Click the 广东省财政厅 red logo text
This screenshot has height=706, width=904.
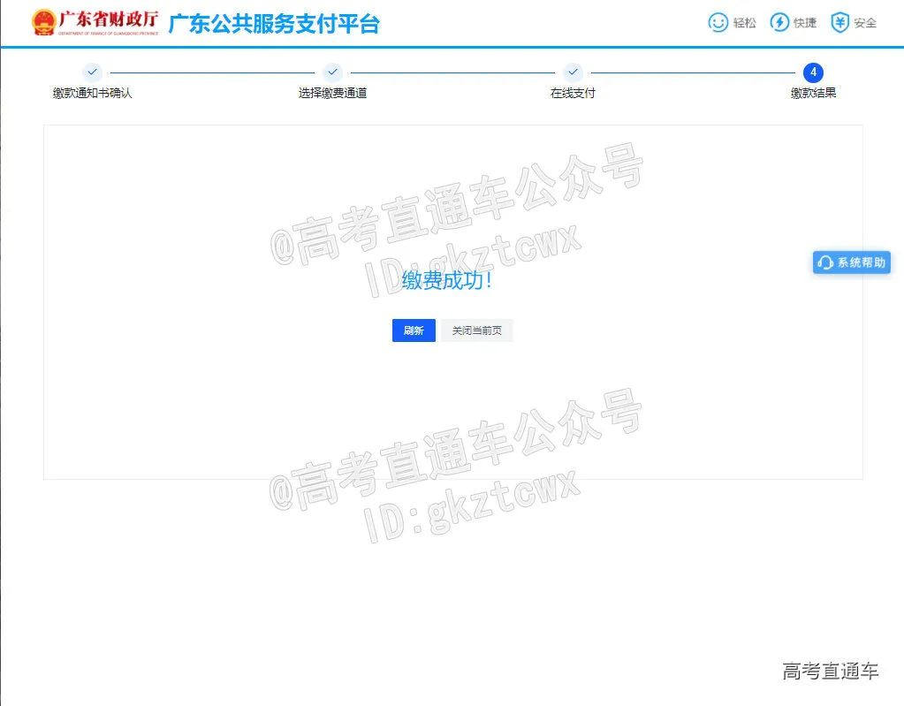coord(109,19)
